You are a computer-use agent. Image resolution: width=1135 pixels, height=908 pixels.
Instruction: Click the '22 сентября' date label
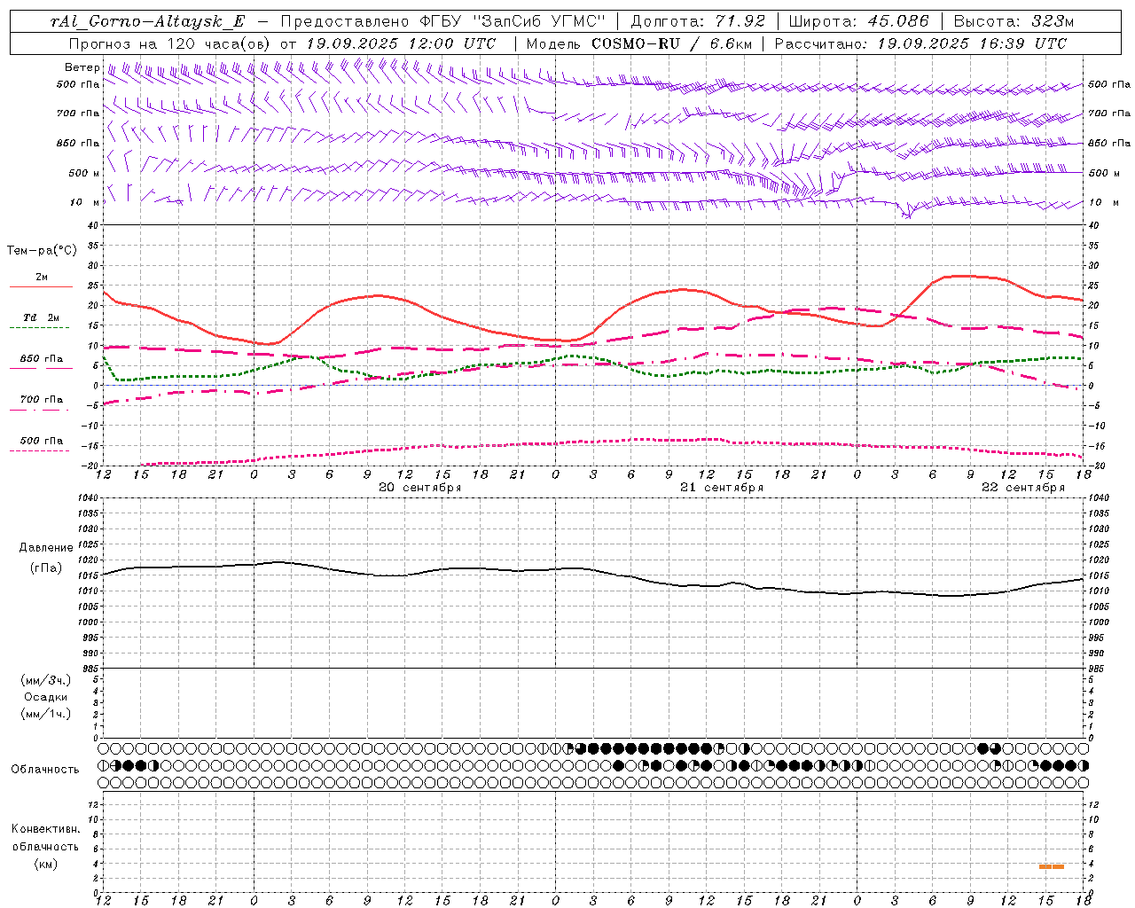click(x=1023, y=488)
